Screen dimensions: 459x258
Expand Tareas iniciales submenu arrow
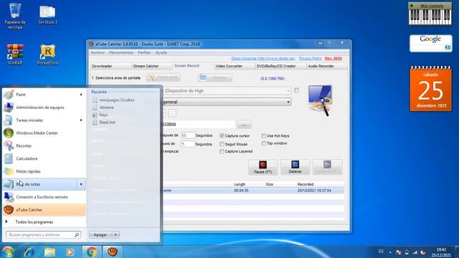click(x=81, y=120)
